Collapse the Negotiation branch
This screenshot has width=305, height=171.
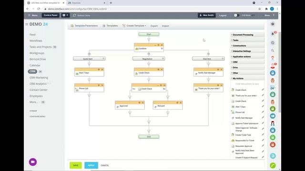149,54
